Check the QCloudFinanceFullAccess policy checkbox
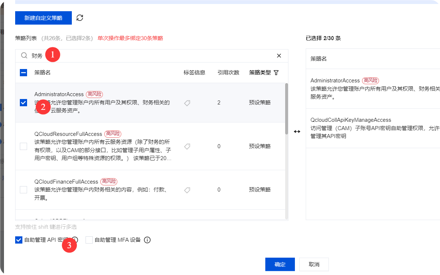 click(x=23, y=190)
